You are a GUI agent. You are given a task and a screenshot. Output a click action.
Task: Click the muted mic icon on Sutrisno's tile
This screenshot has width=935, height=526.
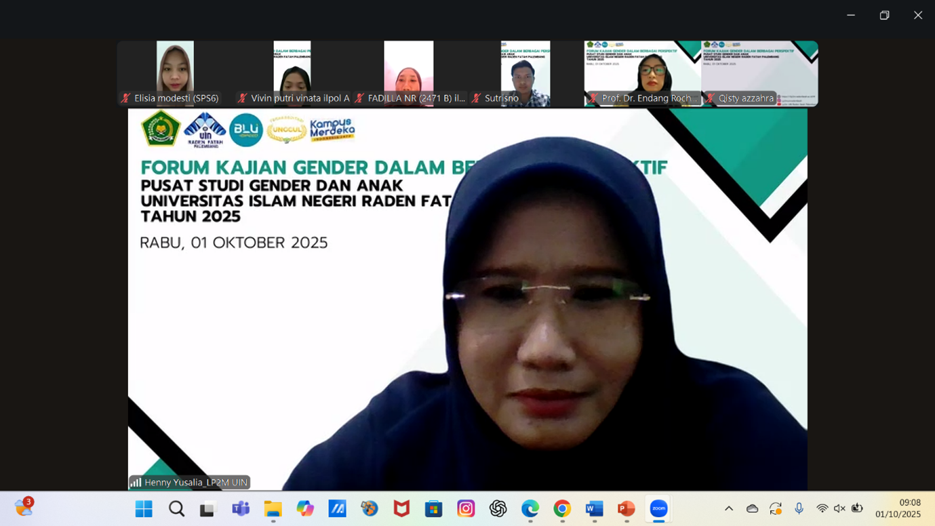tap(478, 98)
